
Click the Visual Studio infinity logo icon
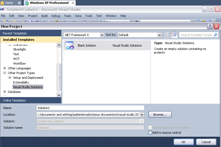2,9
